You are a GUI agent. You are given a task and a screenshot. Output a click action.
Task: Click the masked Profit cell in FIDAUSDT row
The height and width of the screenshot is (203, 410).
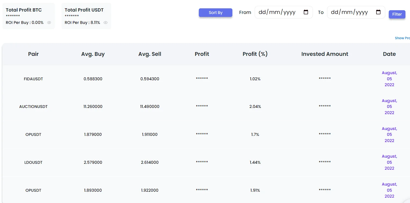tap(202, 79)
